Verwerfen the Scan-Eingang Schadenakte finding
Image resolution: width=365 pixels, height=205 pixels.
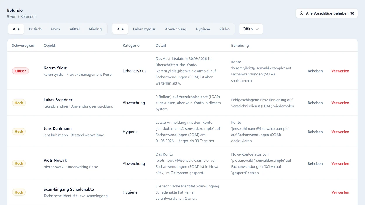(x=340, y=192)
